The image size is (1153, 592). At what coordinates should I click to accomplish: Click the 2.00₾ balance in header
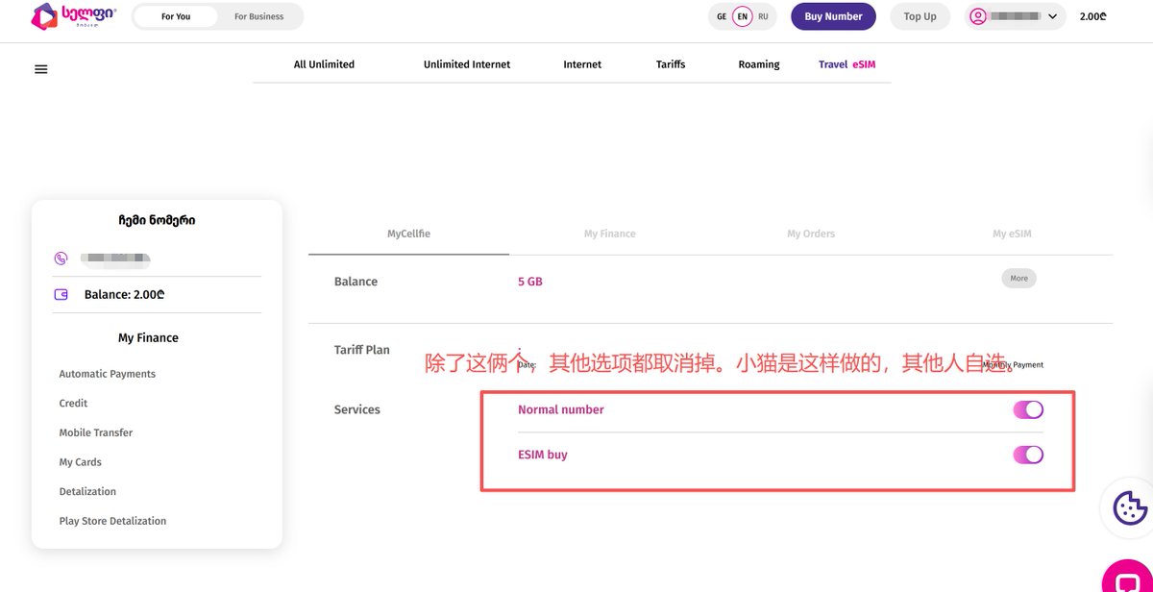pos(1093,16)
